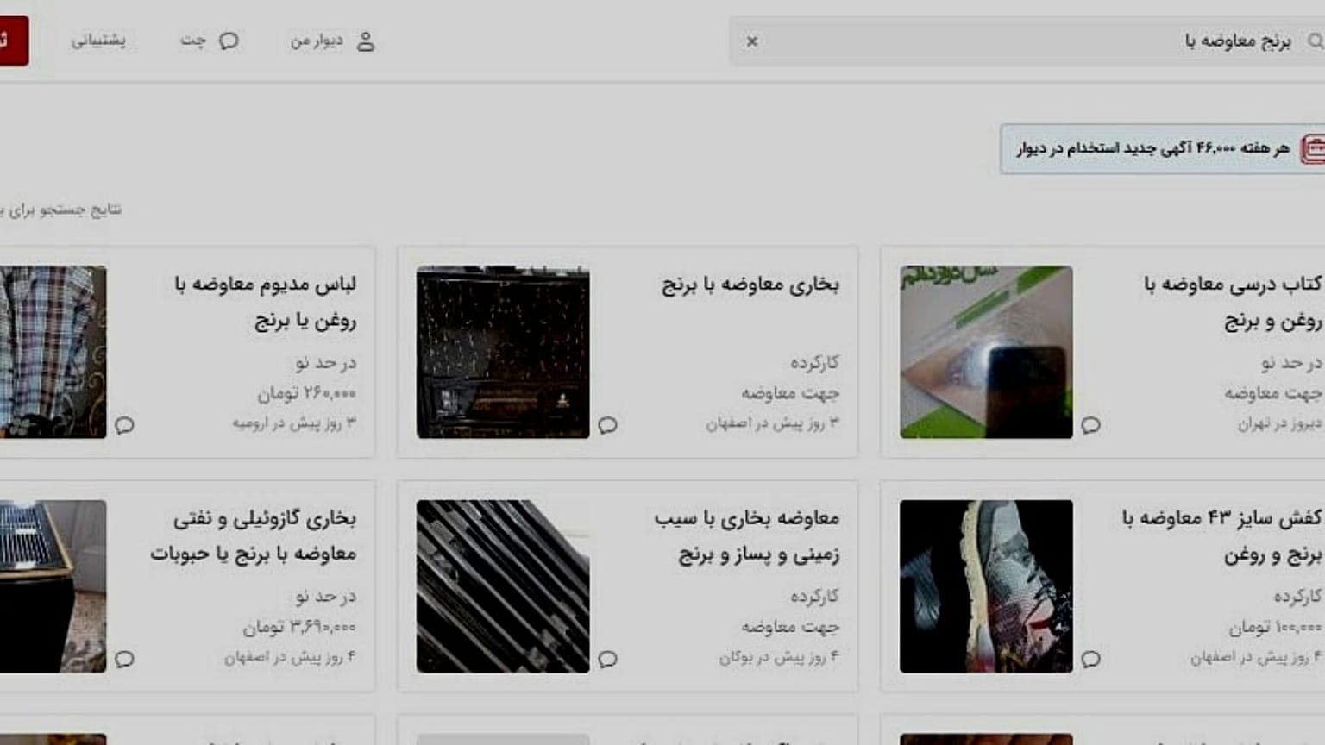Click thumbnail of بوکان heater listing
This screenshot has width=1325, height=745.
503,586
